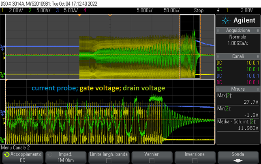Enable the Limite largh. banda checkbox

tap(109, 160)
